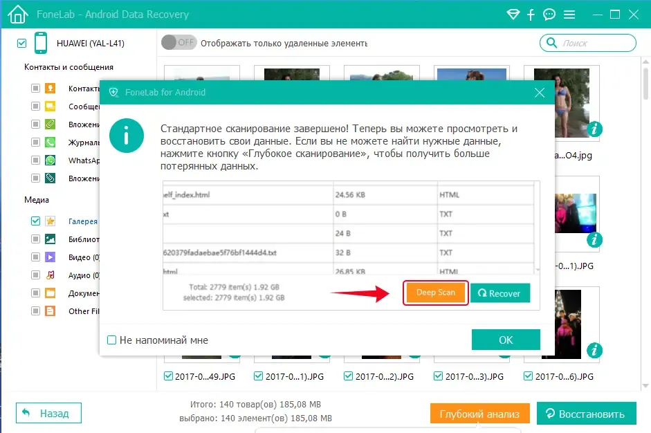Show info for the a...04.jpg photo
The image size is (651, 433).
point(594,129)
